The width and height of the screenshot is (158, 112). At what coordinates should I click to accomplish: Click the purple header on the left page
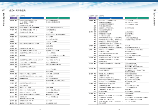[x=14, y=18]
